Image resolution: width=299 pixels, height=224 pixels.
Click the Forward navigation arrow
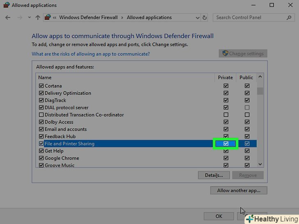pyautogui.click(x=19, y=18)
